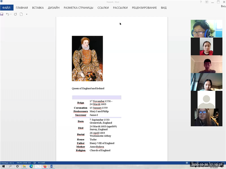This screenshot has width=226, height=169.
Task: Open Firefox from the taskbar
Action: pyautogui.click(x=45, y=166)
